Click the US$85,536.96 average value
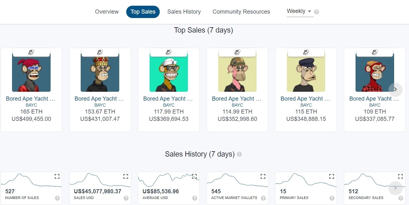Image resolution: width=409 pixels, height=205 pixels. click(161, 191)
